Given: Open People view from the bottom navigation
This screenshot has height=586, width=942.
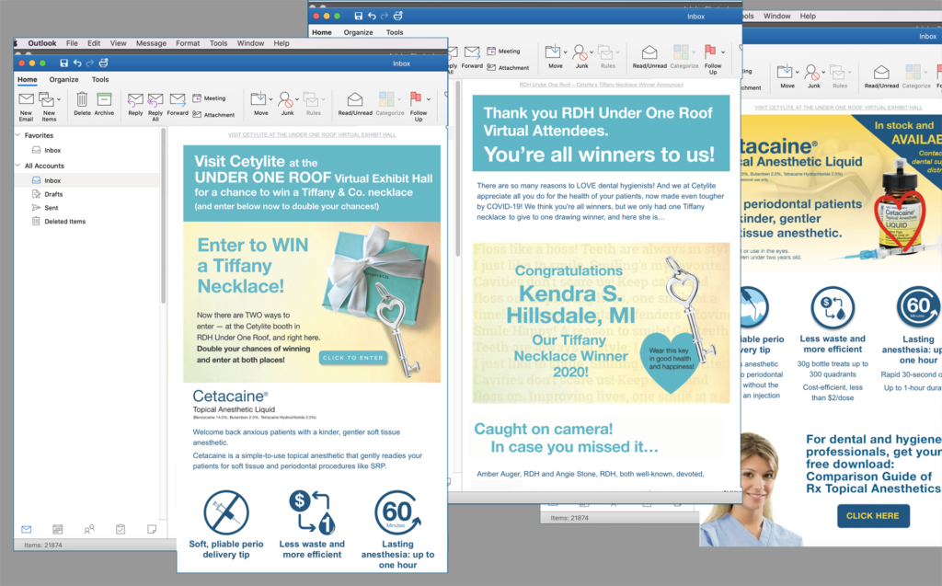Looking at the screenshot, I should (x=89, y=529).
